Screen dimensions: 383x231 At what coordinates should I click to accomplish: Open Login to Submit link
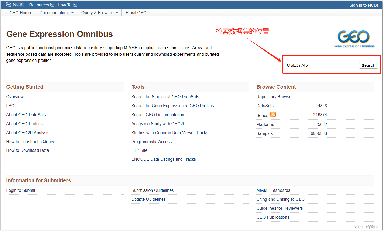point(21,190)
